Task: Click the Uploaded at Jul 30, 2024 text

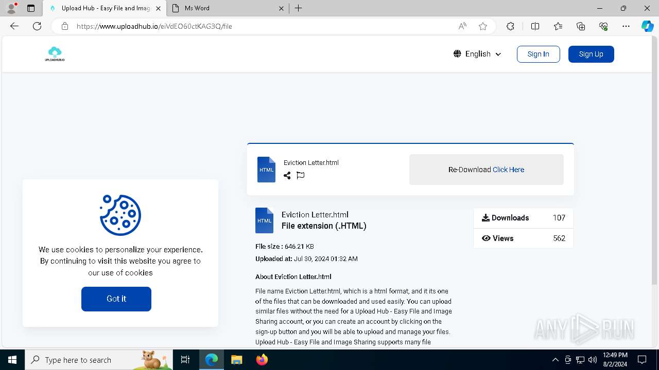Action: pos(306,259)
